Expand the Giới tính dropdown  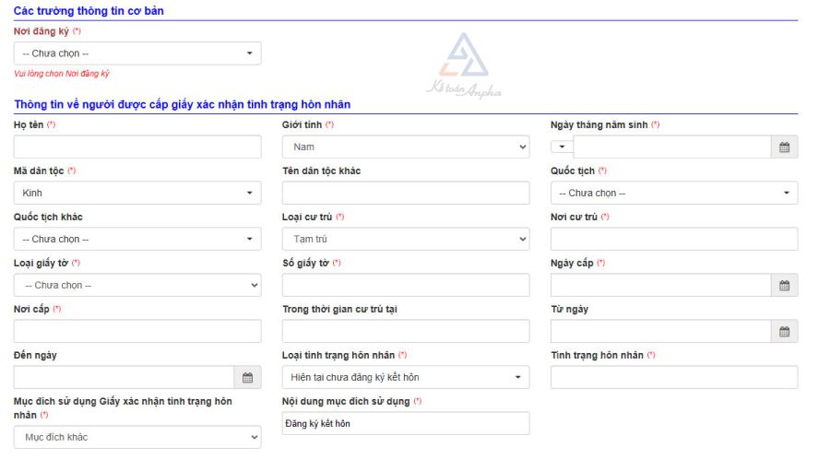click(x=406, y=147)
